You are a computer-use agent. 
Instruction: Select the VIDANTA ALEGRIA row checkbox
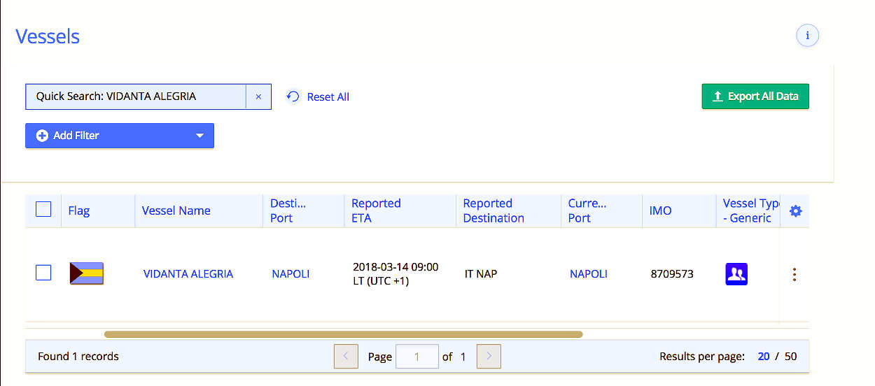[x=43, y=273]
